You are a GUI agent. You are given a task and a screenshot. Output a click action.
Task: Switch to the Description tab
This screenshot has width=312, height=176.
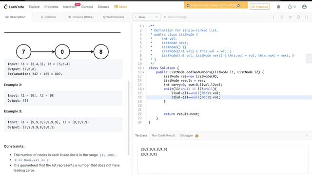[x=16, y=17]
